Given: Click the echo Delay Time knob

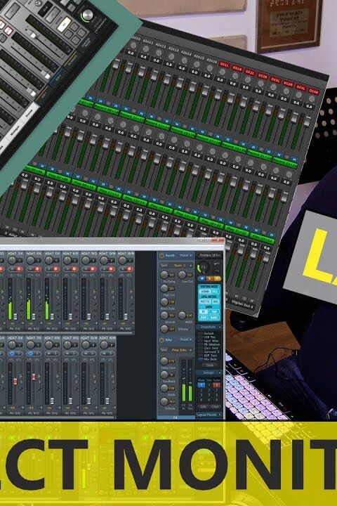Looking at the screenshot, I should 164,361.
